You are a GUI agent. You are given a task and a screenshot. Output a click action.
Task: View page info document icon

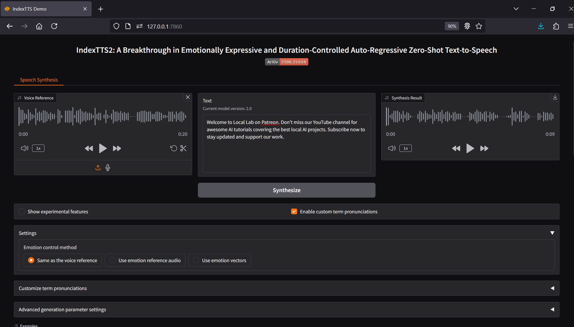click(x=128, y=26)
